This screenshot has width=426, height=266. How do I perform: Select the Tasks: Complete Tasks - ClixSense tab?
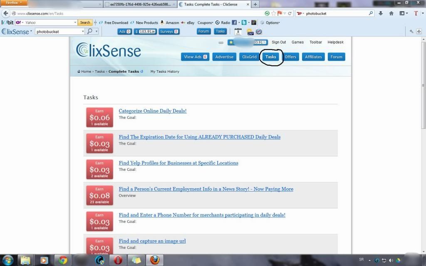pyautogui.click(x=214, y=4)
